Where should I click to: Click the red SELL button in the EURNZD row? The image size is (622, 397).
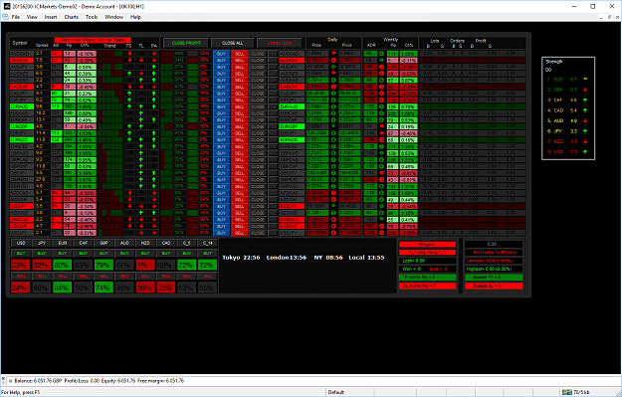pyautogui.click(x=240, y=139)
